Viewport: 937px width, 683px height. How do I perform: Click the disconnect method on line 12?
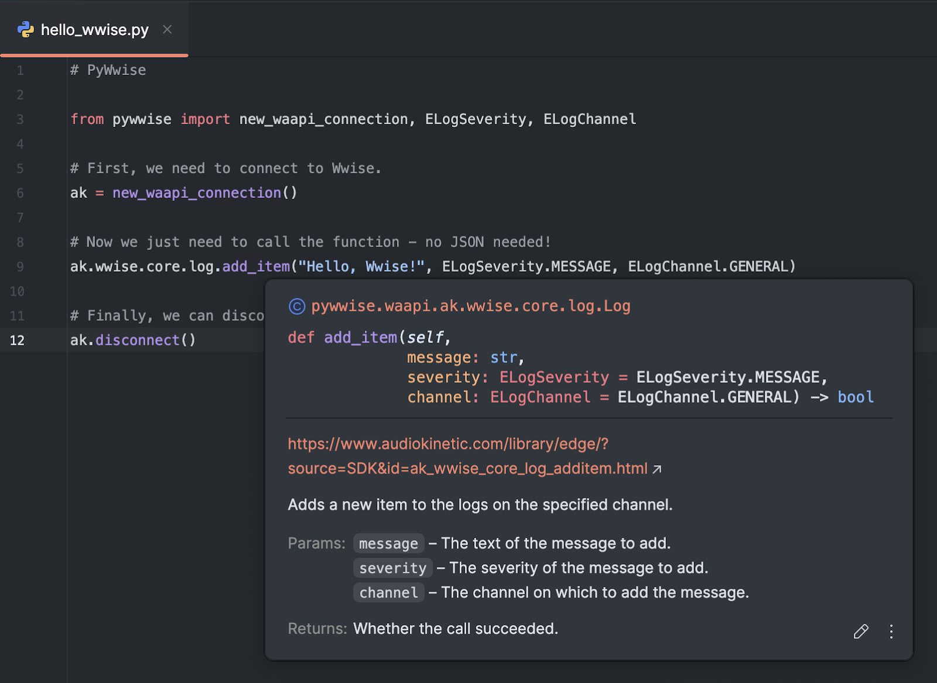pyautogui.click(x=137, y=341)
